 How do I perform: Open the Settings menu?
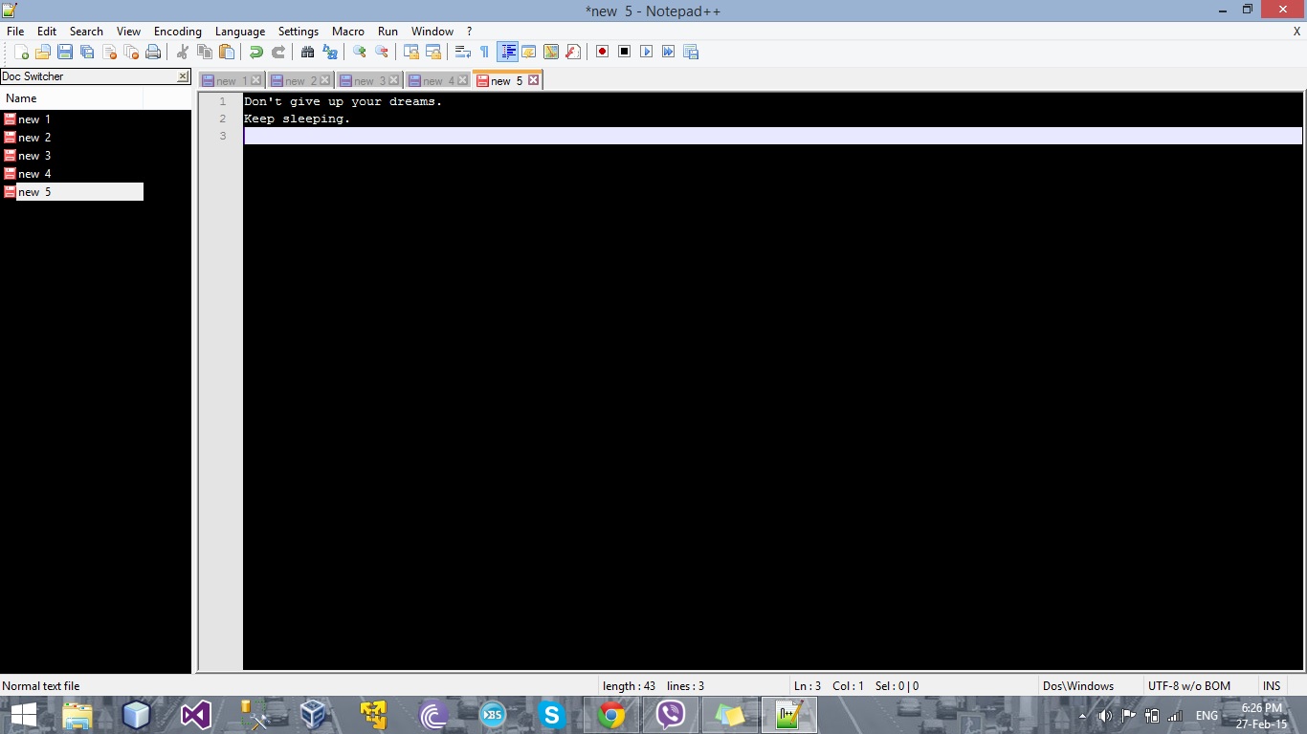click(299, 32)
